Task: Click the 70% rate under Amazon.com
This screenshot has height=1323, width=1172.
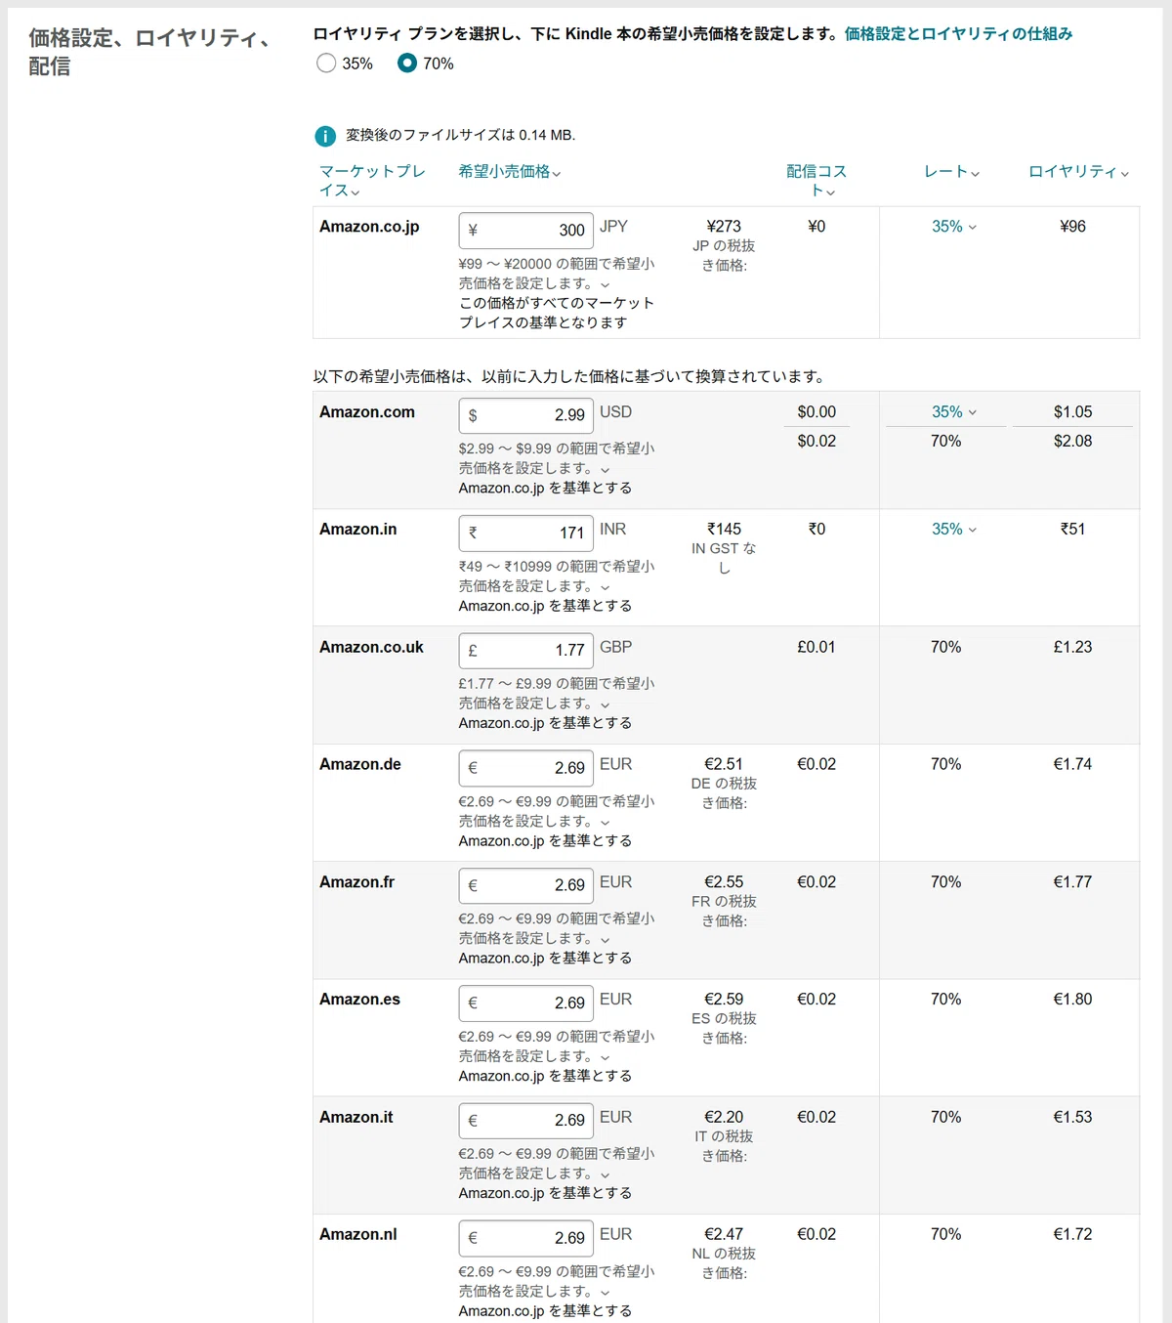Action: pos(945,442)
